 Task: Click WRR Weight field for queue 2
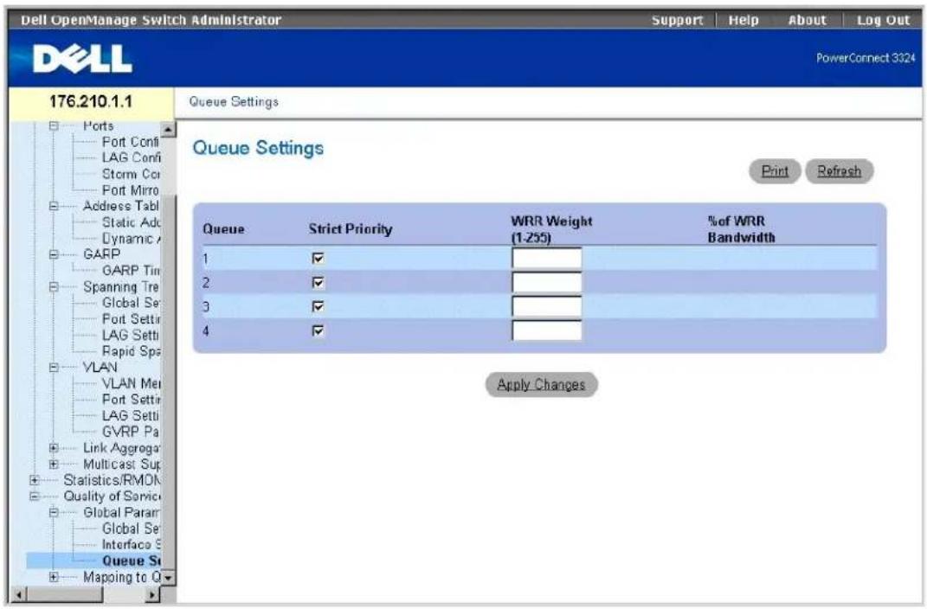(546, 282)
